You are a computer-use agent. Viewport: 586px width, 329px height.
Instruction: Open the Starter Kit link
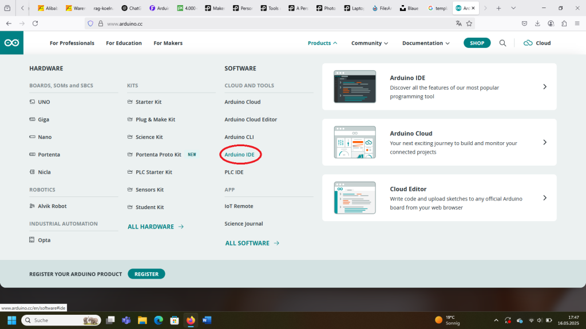click(144, 102)
